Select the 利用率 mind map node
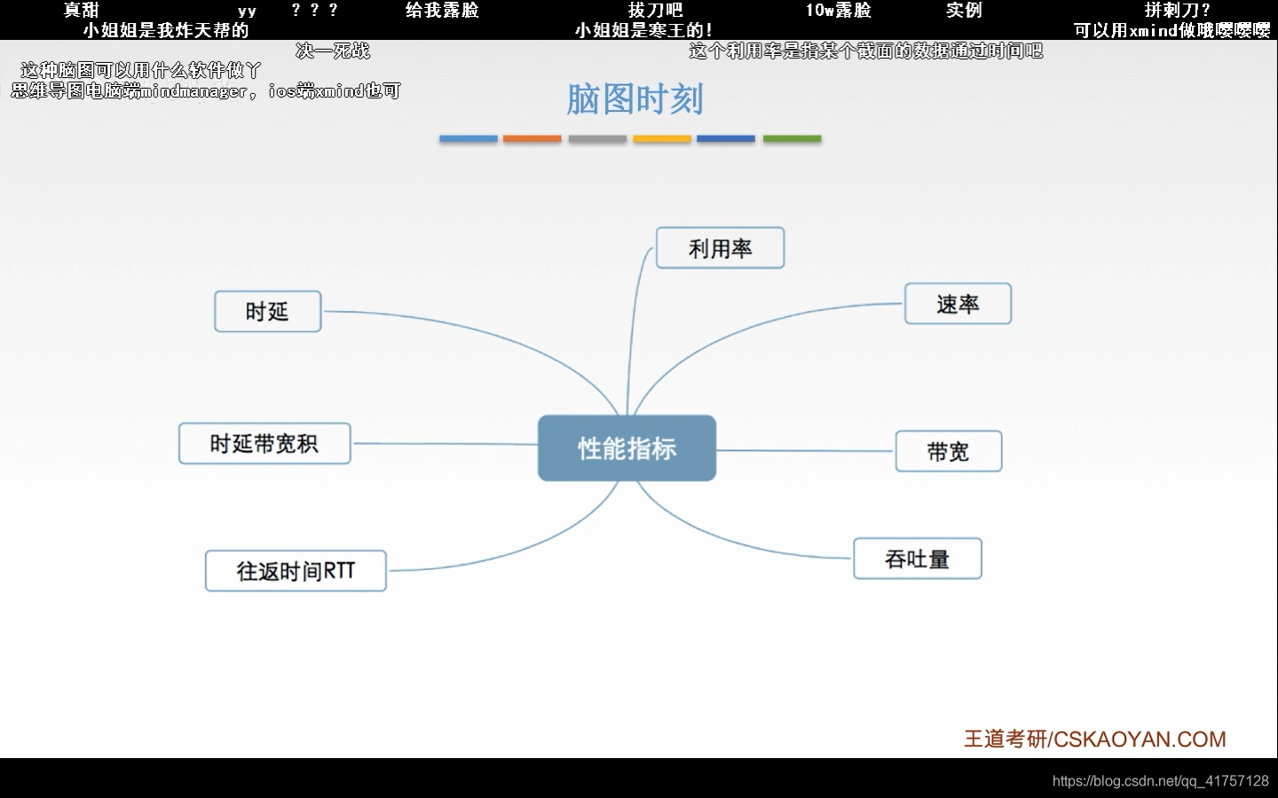1278x798 pixels. click(x=720, y=248)
